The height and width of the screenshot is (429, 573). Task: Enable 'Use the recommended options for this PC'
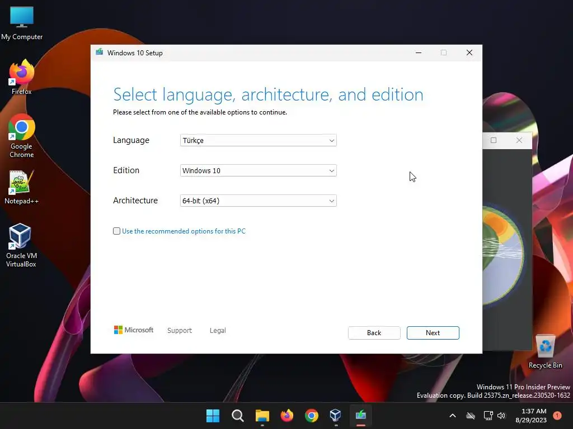[x=116, y=231]
